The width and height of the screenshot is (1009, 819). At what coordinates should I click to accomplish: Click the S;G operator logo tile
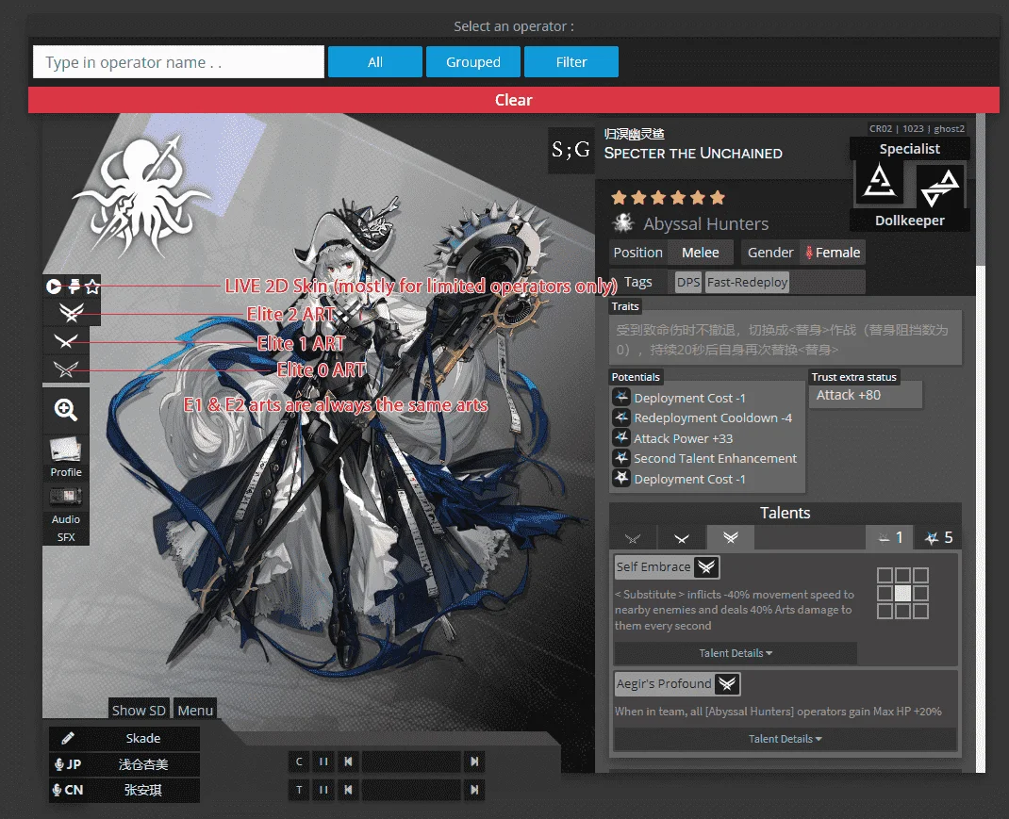click(x=571, y=150)
